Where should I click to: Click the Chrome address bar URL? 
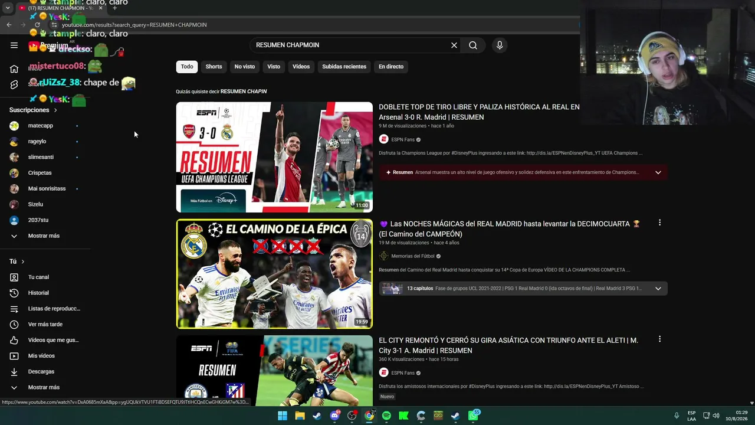coord(134,25)
